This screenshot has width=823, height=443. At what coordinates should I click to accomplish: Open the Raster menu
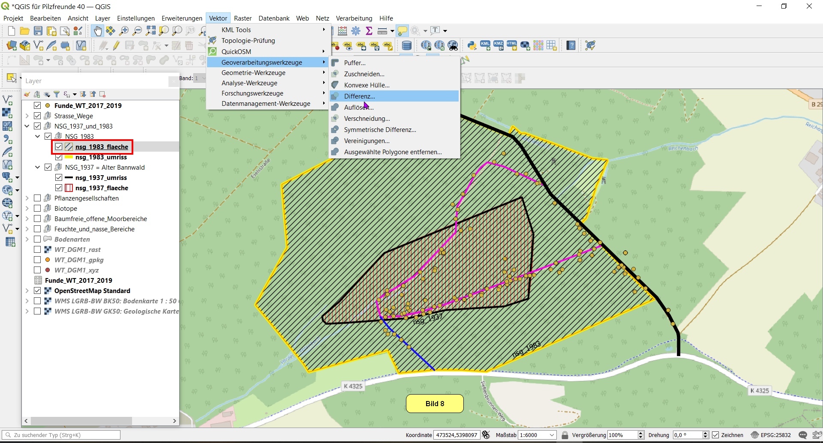pyautogui.click(x=243, y=18)
